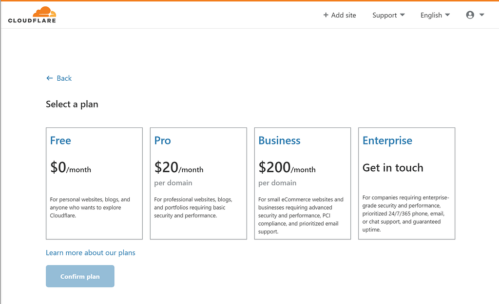Click the Select a plan heading

(x=72, y=104)
